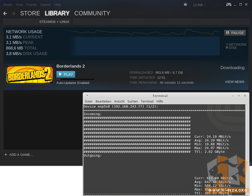
Task: Click the Borderlands 2 game thumbnail
Action: pos(30,75)
